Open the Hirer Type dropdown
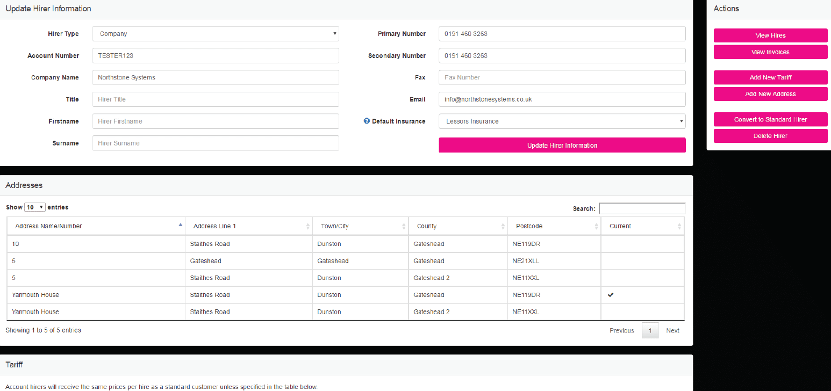 tap(216, 34)
